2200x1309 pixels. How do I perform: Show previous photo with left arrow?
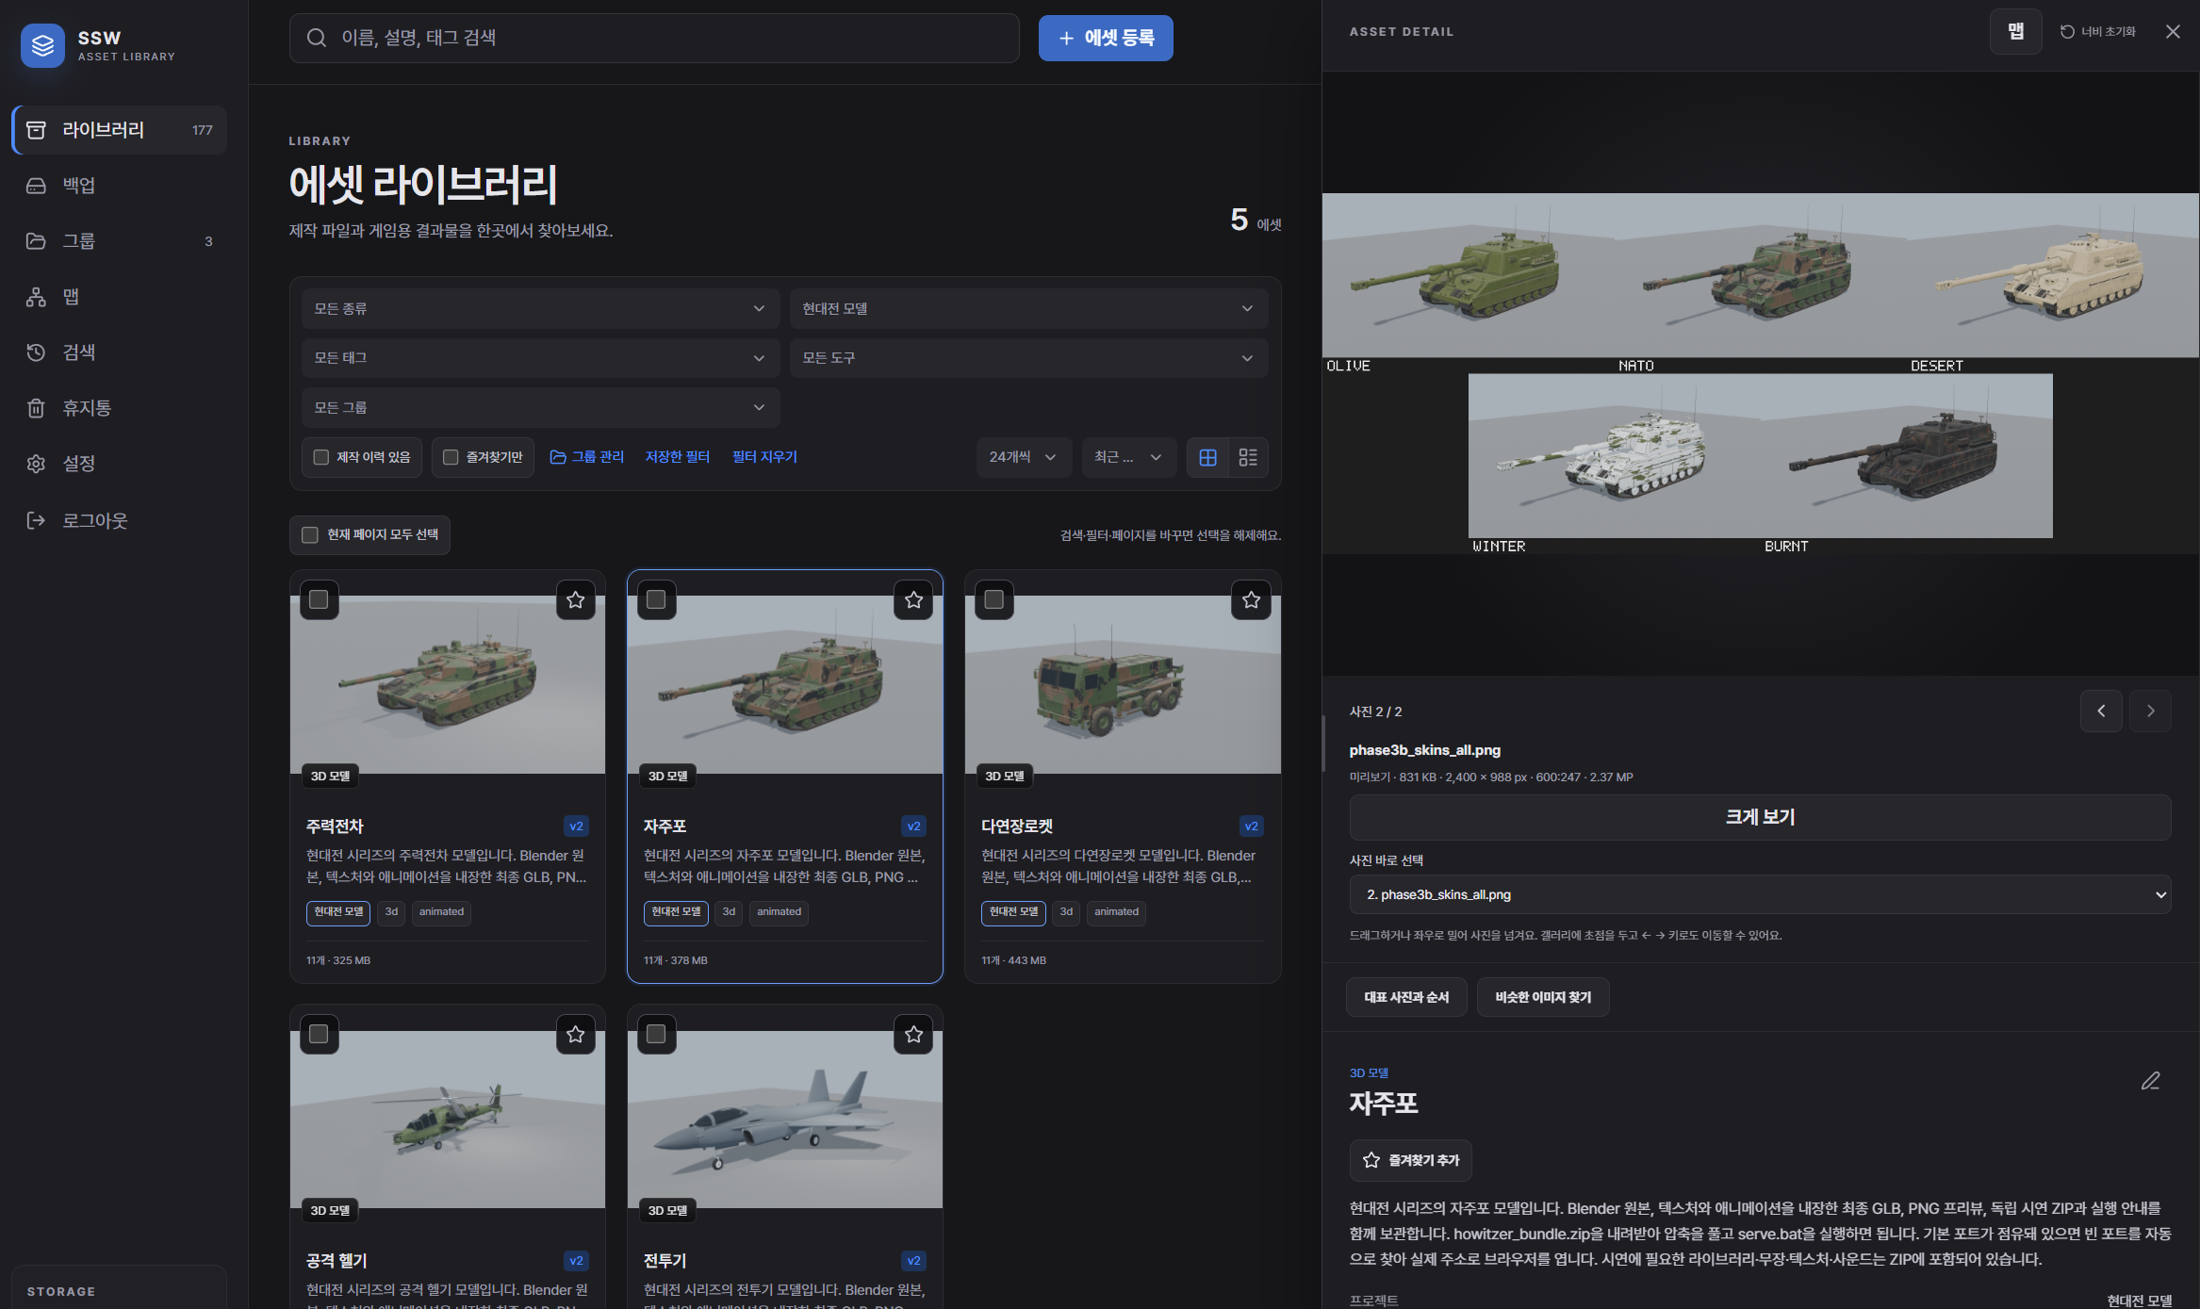click(x=2101, y=711)
